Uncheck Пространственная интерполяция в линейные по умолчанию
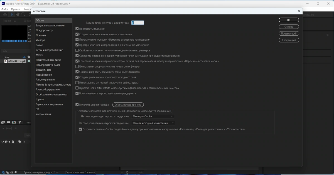The width and height of the screenshot is (334, 175). tap(77, 45)
